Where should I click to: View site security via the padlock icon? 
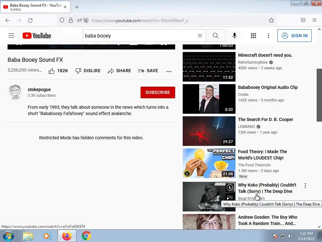point(71,20)
